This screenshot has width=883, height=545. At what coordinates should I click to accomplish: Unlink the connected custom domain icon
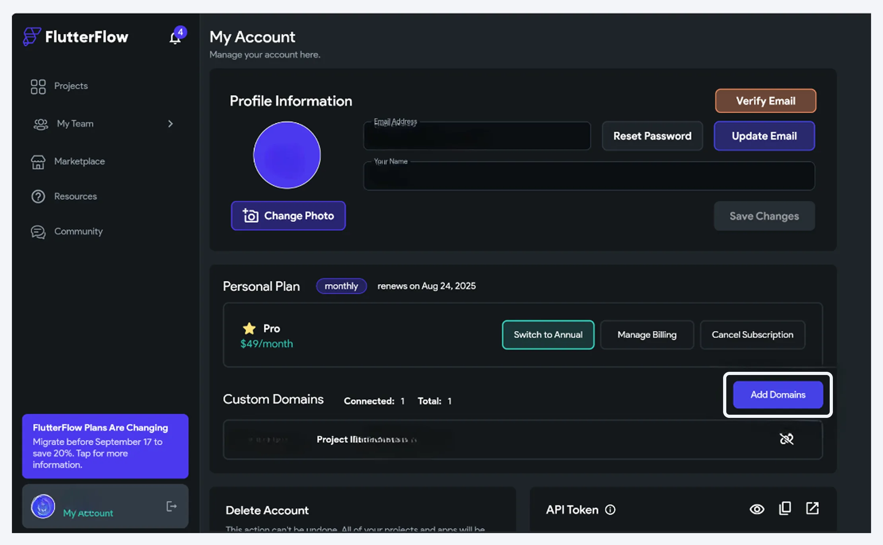click(786, 439)
